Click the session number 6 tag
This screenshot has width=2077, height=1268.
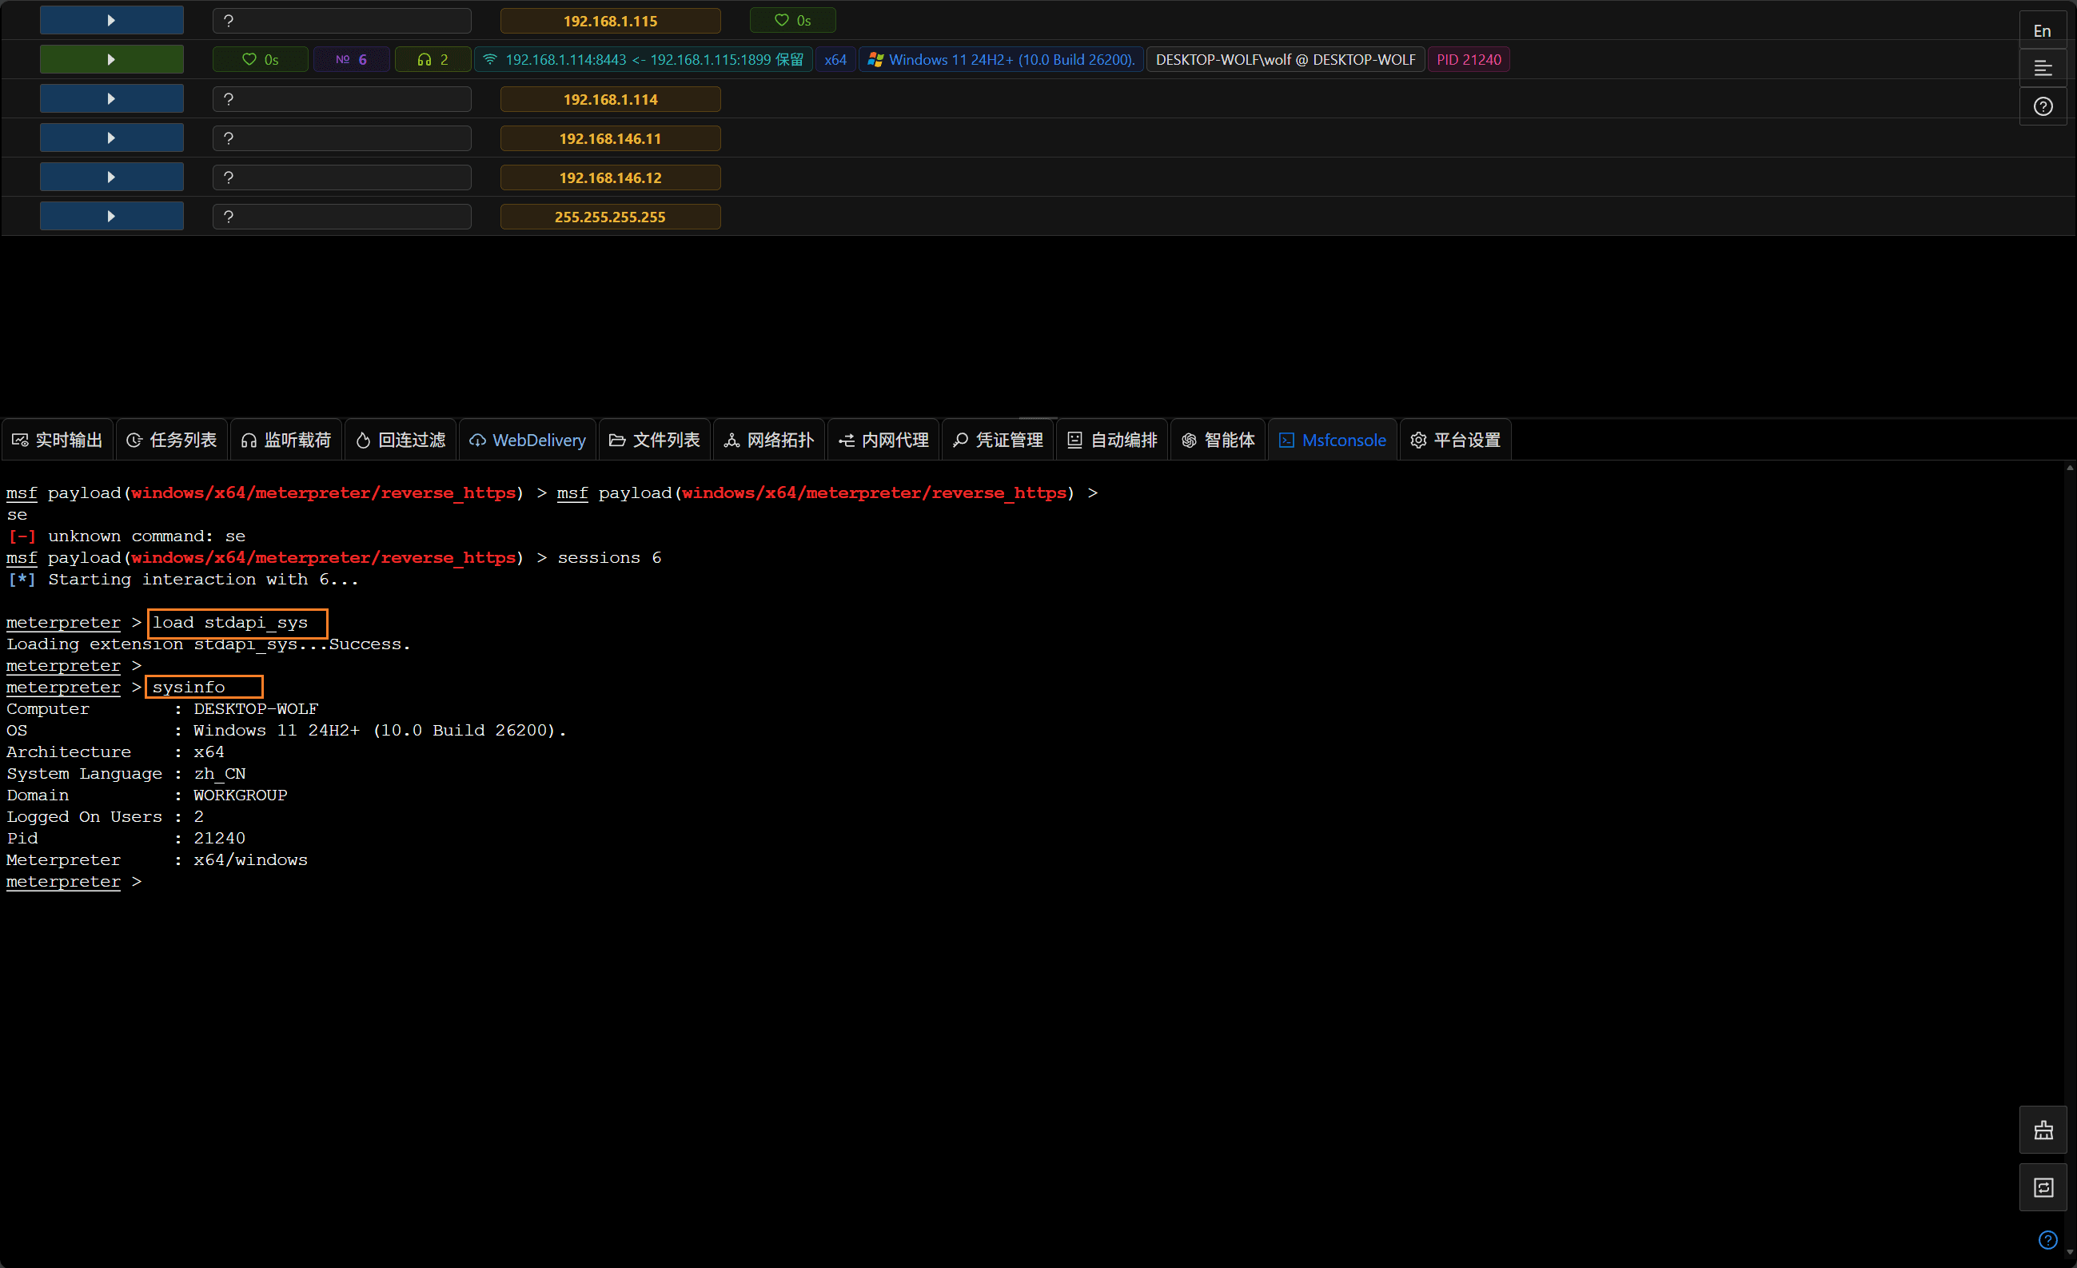click(352, 60)
